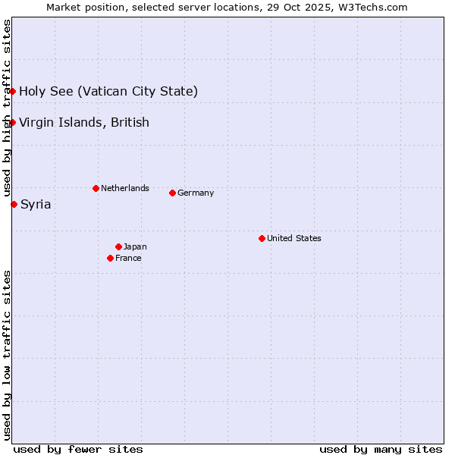Click the Germany red data point

pyautogui.click(x=172, y=193)
